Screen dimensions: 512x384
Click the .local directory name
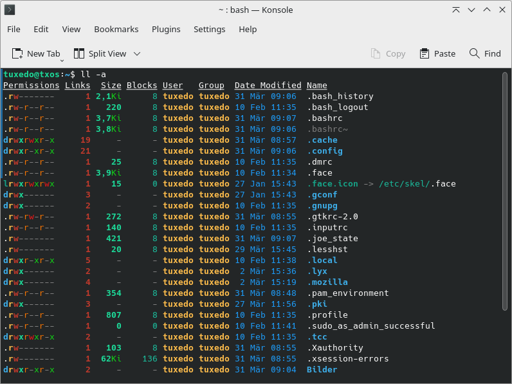click(x=322, y=261)
